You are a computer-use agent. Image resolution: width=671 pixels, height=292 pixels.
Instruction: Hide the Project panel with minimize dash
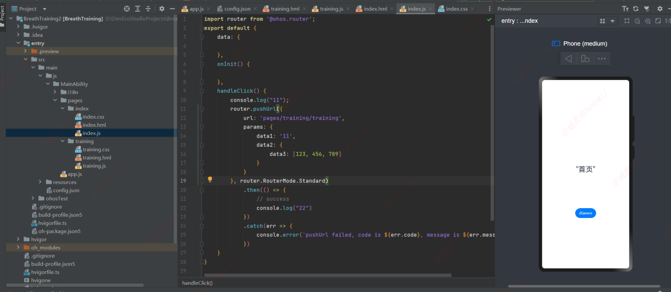(x=172, y=9)
